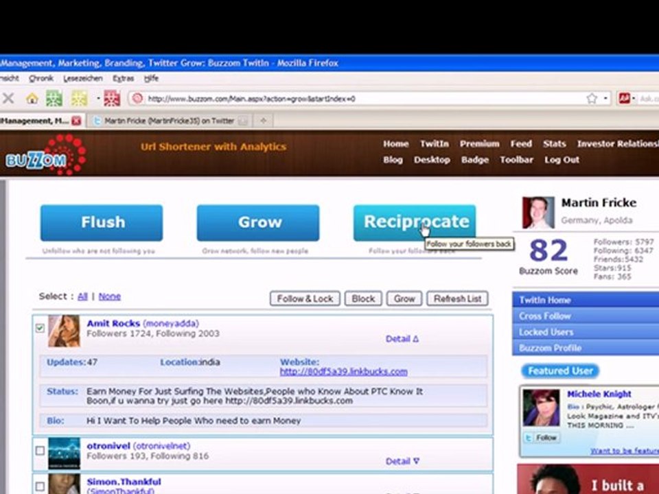
Task: Check the otronivel checkbox
Action: pos(40,451)
